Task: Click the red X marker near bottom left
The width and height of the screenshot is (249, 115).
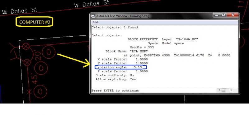Action: coord(29,92)
